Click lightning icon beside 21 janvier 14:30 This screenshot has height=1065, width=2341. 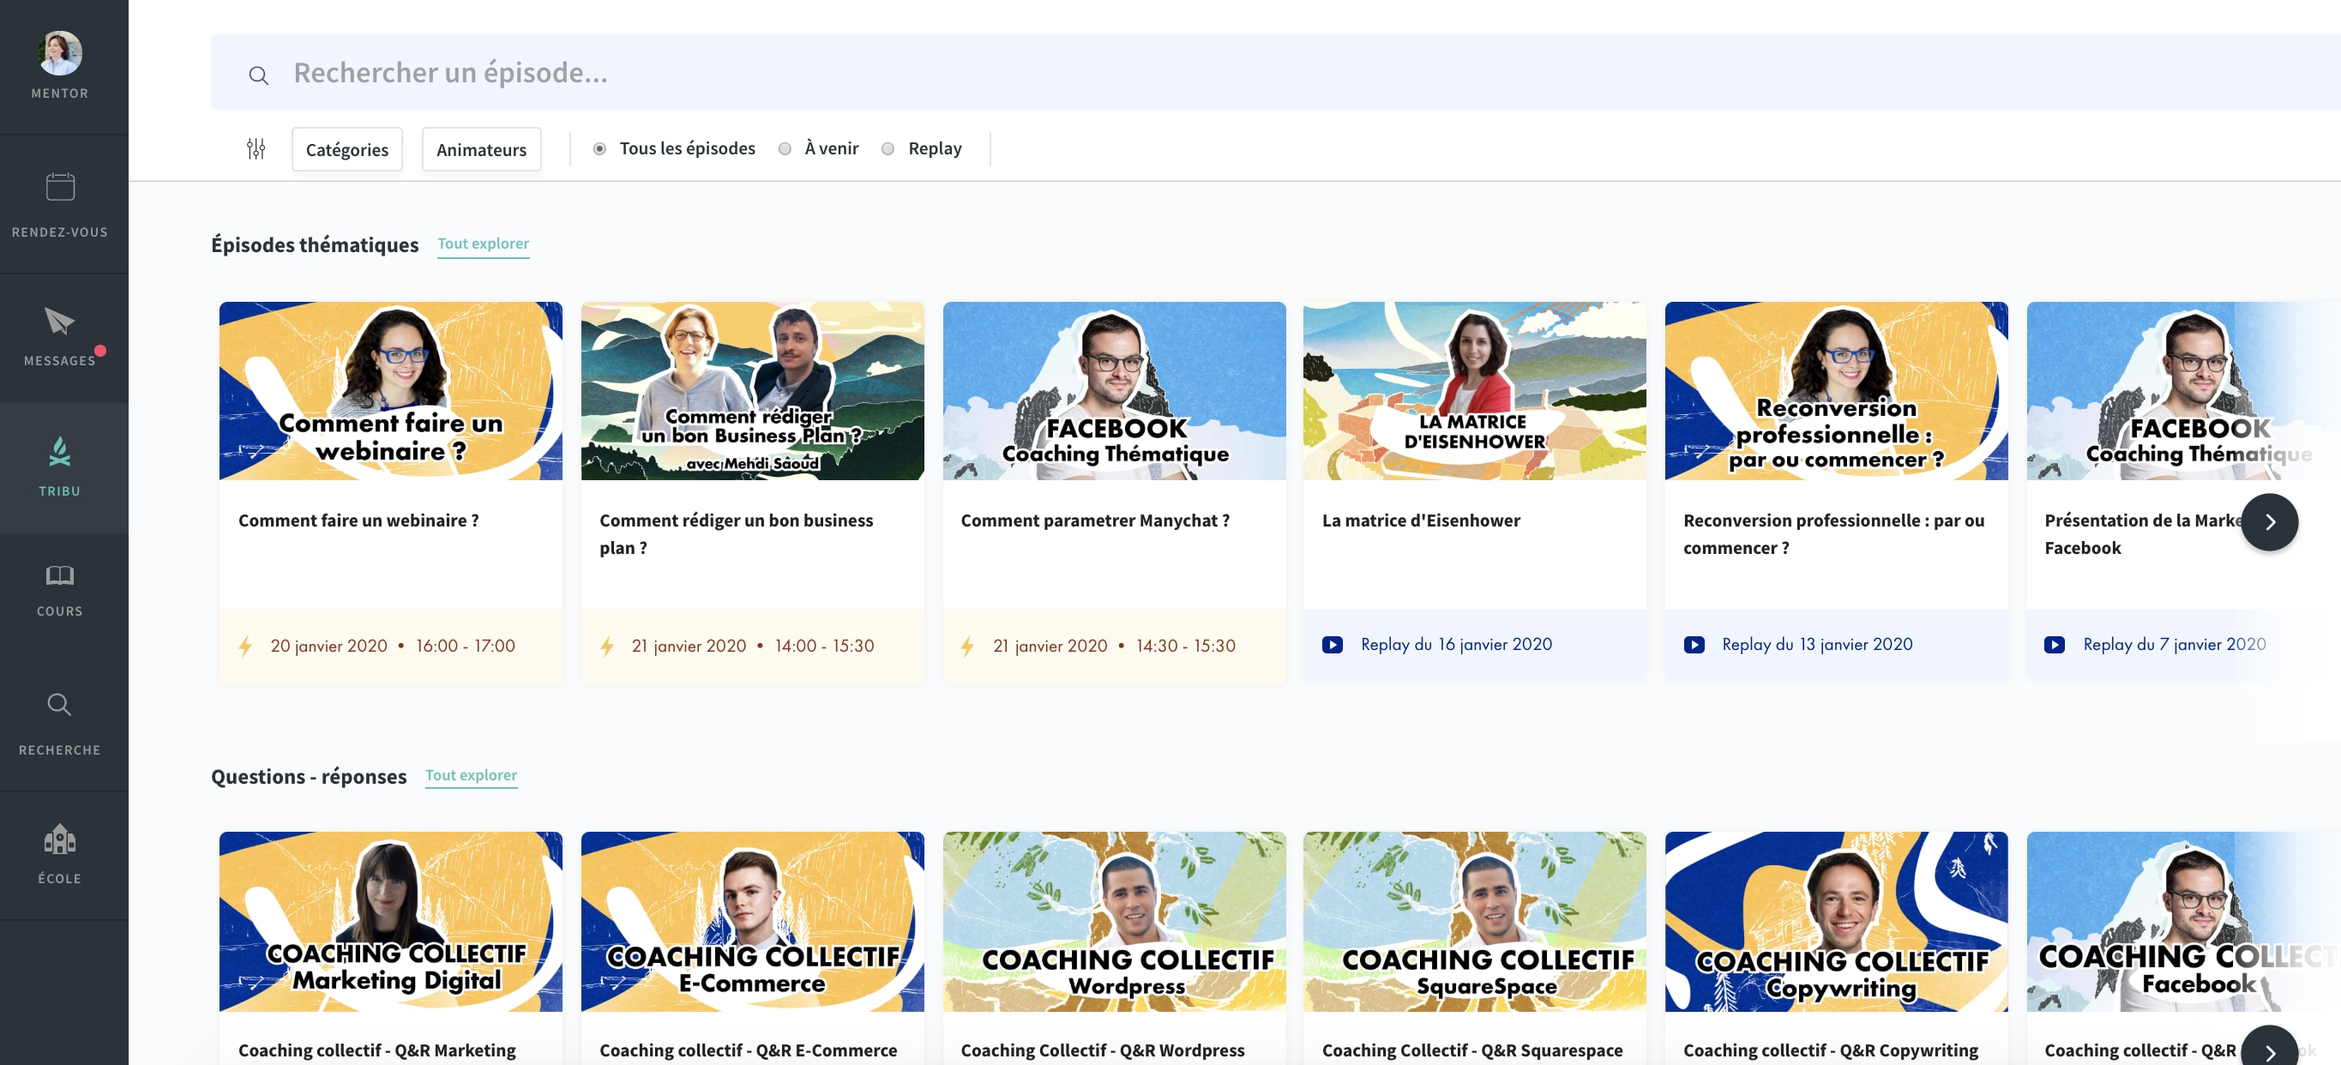[968, 646]
